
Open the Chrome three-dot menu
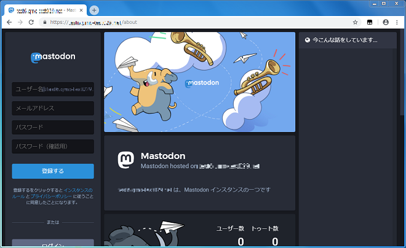pos(397,22)
